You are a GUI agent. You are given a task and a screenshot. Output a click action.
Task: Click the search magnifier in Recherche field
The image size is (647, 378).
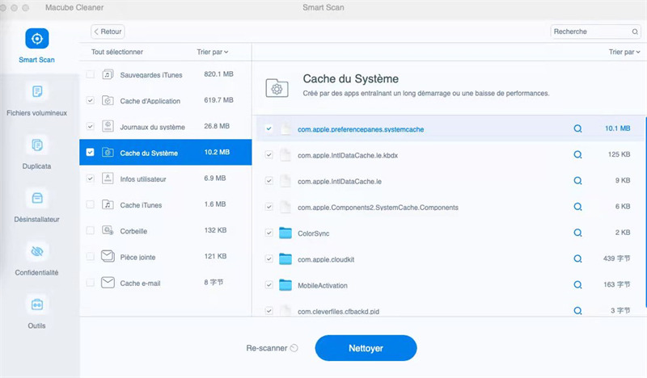click(635, 31)
